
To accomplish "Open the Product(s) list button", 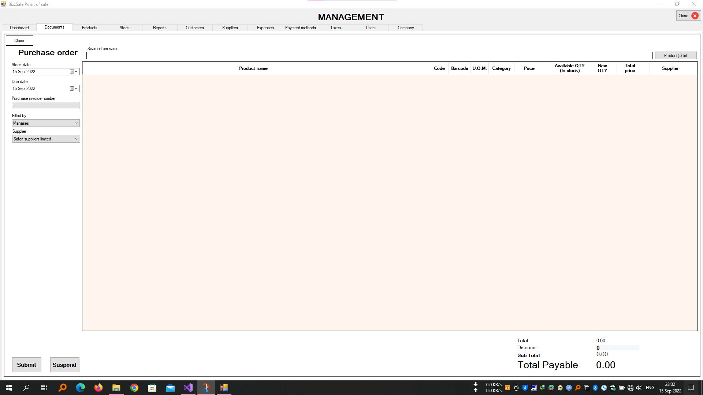I will [675, 56].
